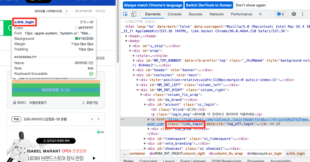This screenshot has width=310, height=162.
Task: Open the DevTools three-dot customize menu
Action: coord(302,14)
